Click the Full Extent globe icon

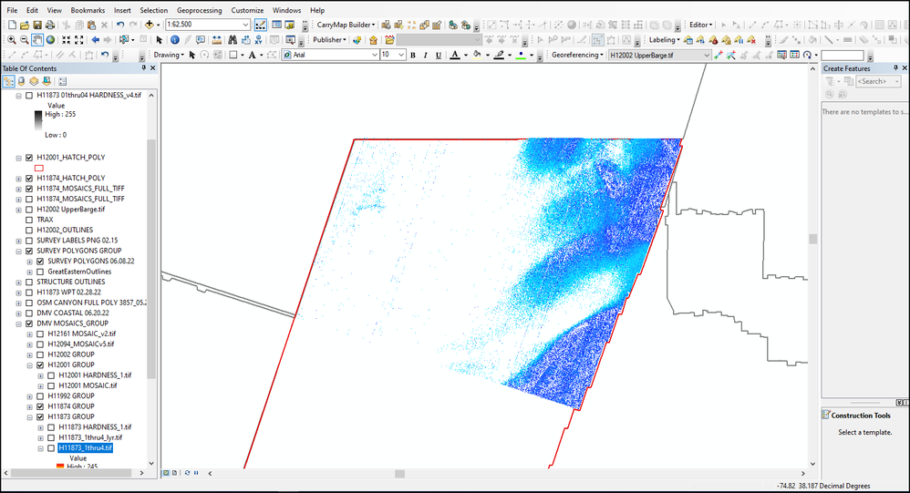[50, 40]
